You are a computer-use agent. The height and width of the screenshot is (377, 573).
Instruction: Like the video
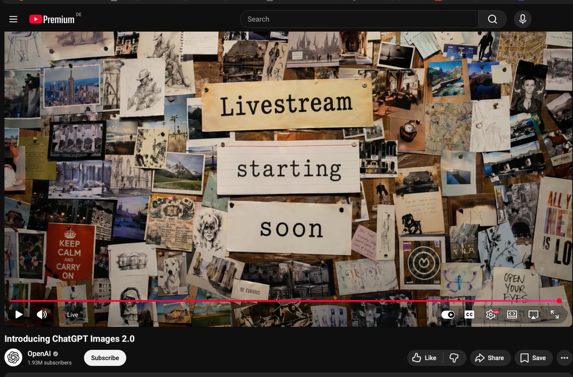tap(424, 358)
